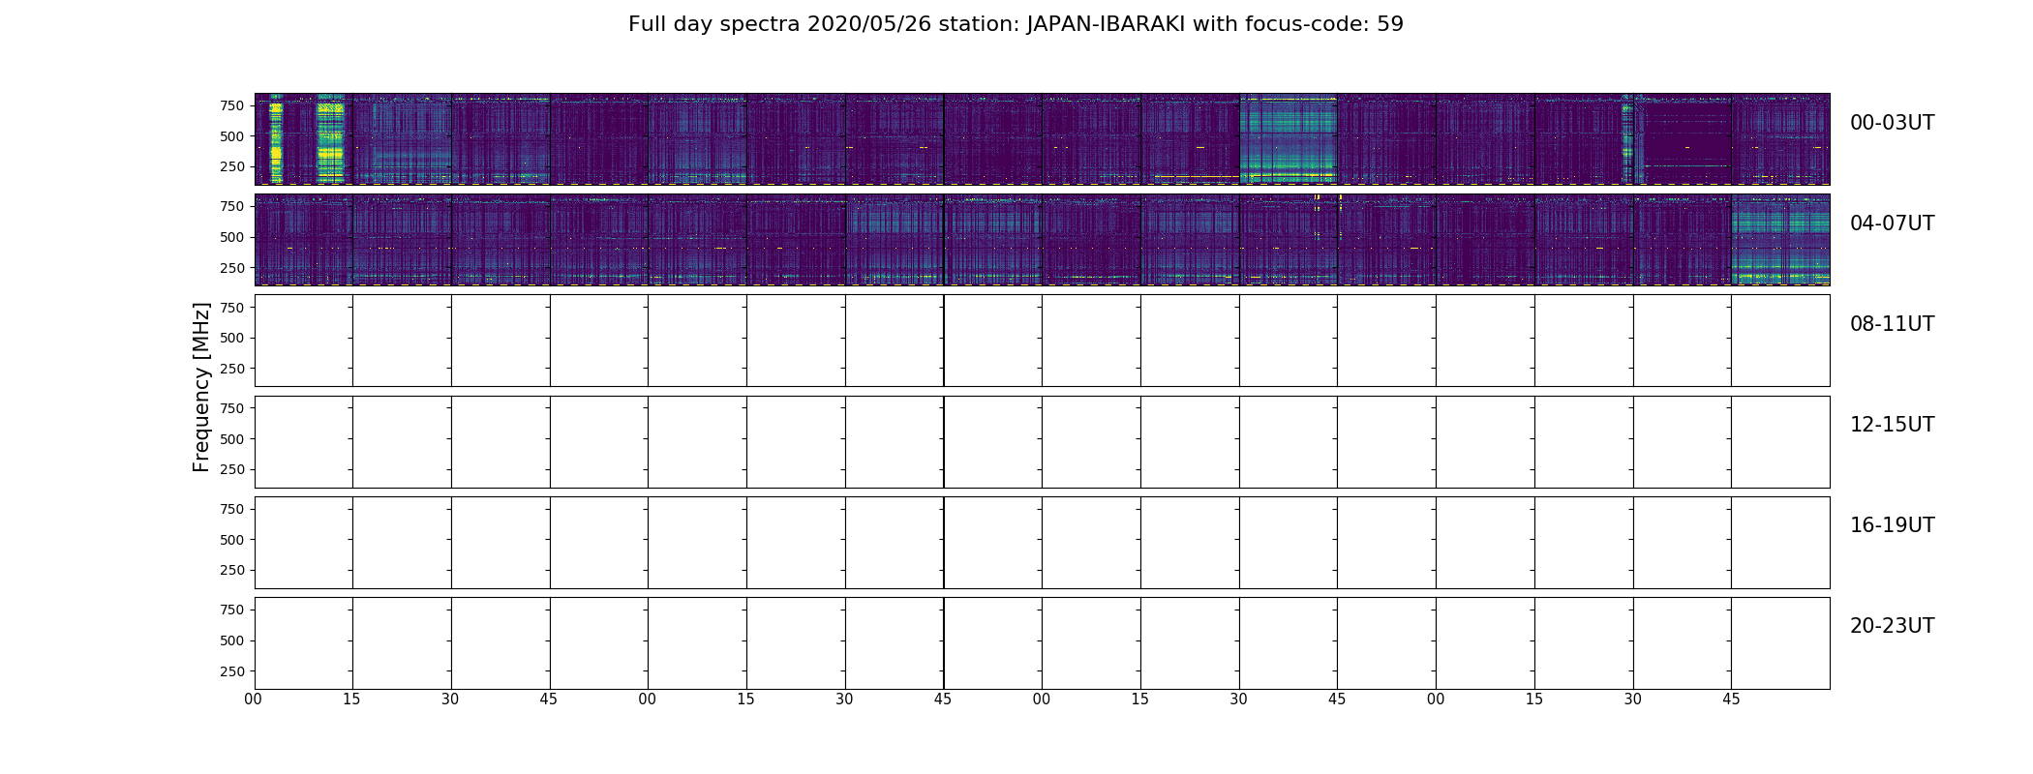
Task: Click the 500 tick label on the 00-03UT row
Action: (x=231, y=136)
